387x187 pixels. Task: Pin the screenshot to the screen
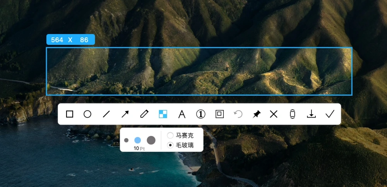point(257,114)
